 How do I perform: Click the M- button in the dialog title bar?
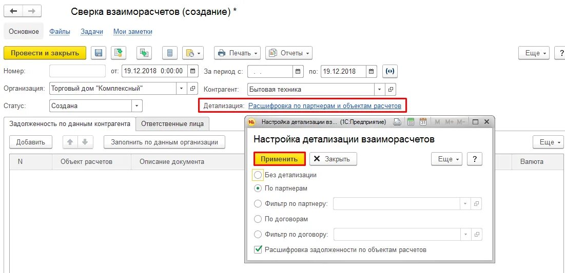pos(461,122)
